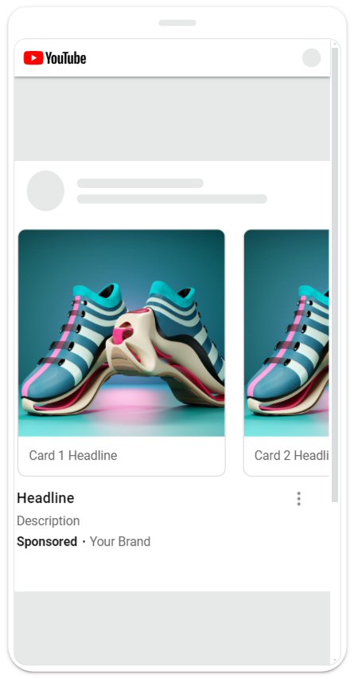Click the red YouTube play logo icon
The image size is (354, 679).
click(33, 58)
